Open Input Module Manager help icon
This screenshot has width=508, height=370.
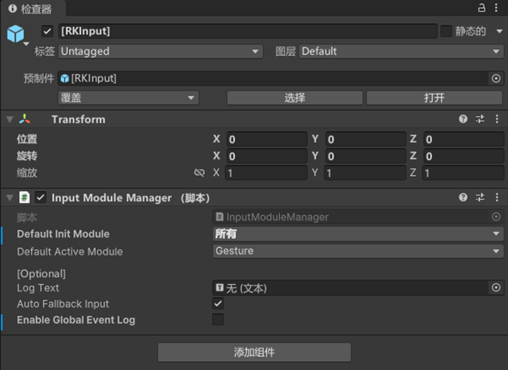pos(463,197)
